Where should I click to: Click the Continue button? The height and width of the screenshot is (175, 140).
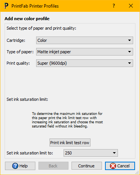tap(87, 166)
